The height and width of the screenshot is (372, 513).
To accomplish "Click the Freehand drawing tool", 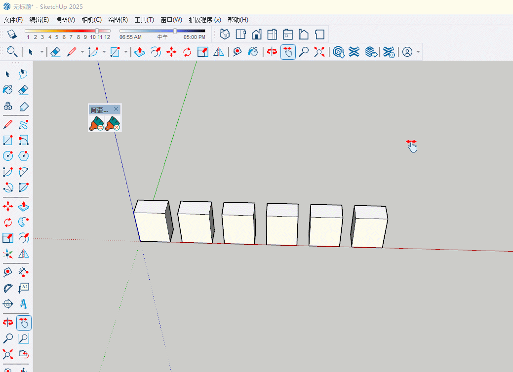I will (23, 125).
